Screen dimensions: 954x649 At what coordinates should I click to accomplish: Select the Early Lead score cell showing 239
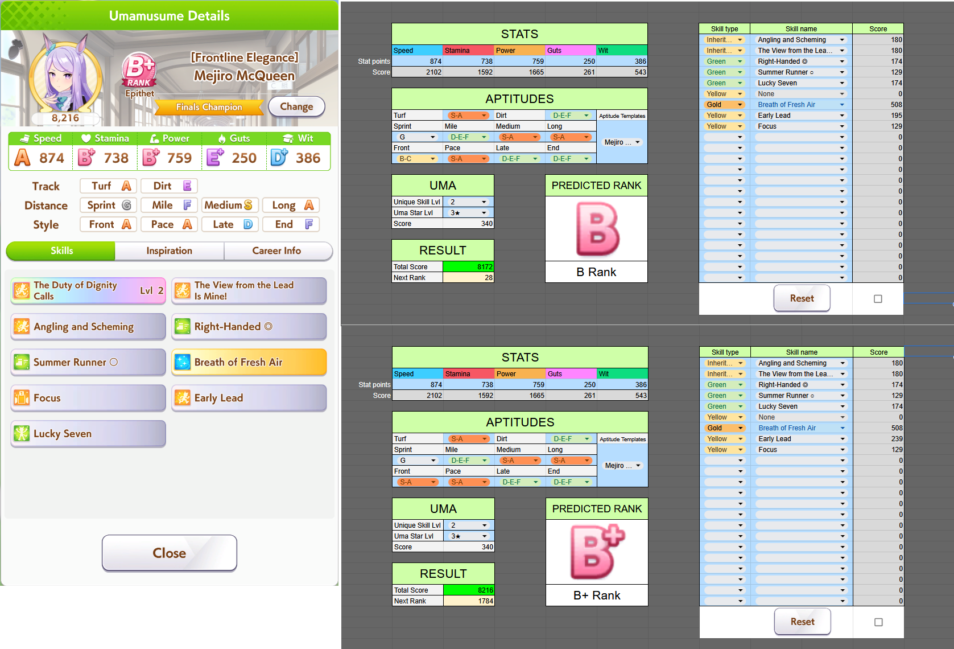(878, 439)
